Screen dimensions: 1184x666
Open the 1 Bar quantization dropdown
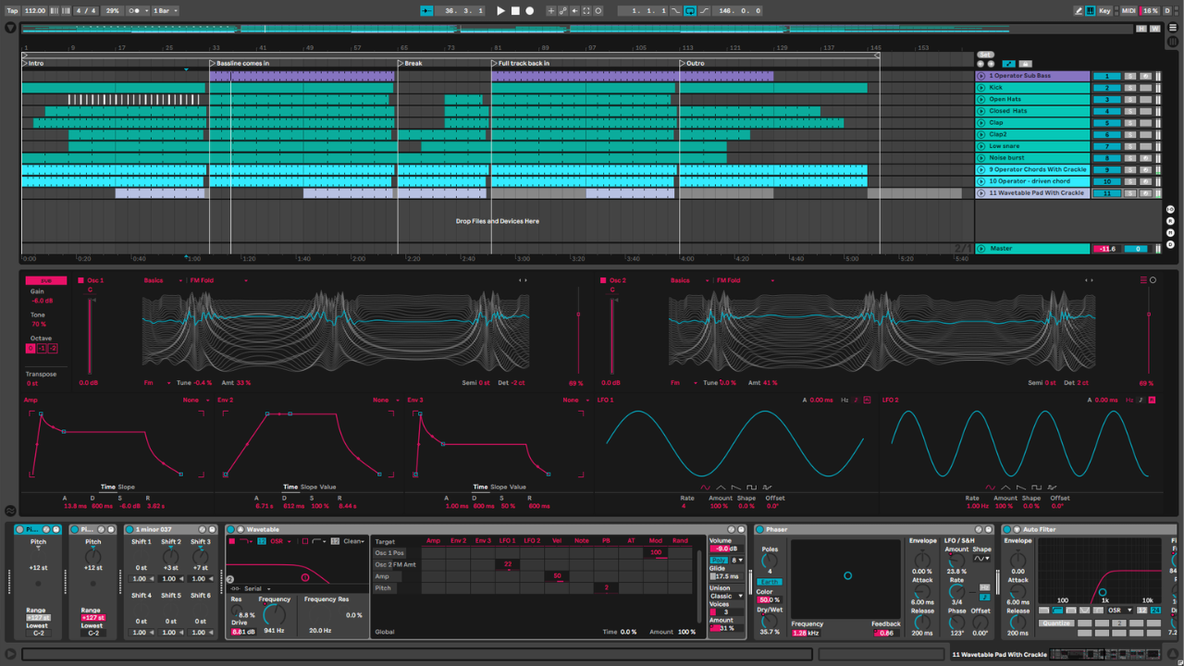point(165,11)
